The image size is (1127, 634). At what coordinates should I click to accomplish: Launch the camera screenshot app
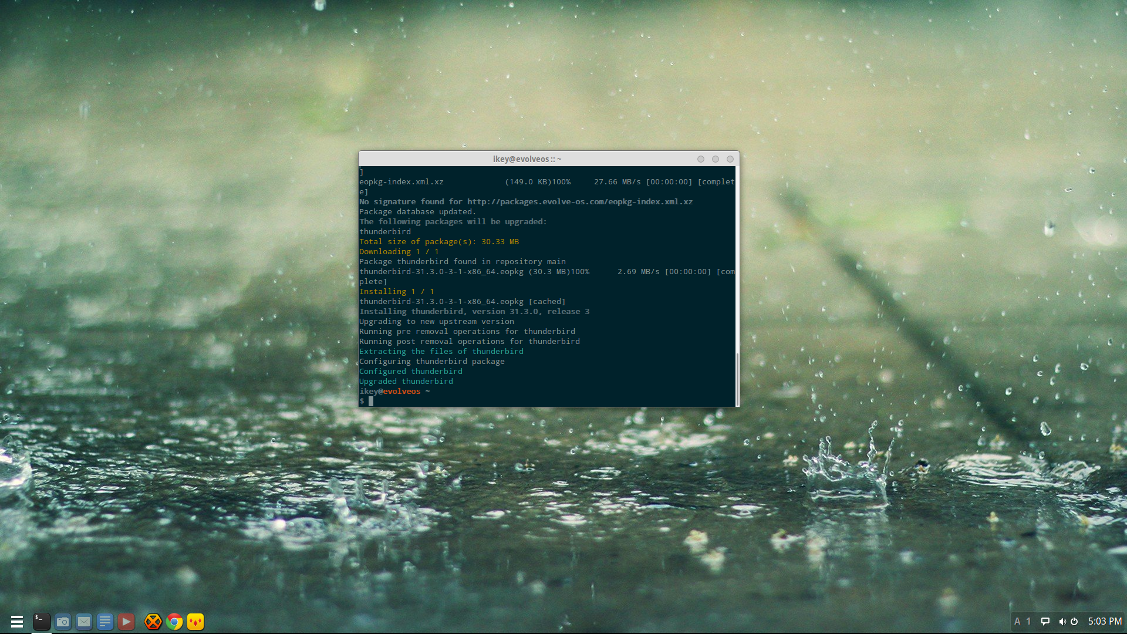(63, 621)
